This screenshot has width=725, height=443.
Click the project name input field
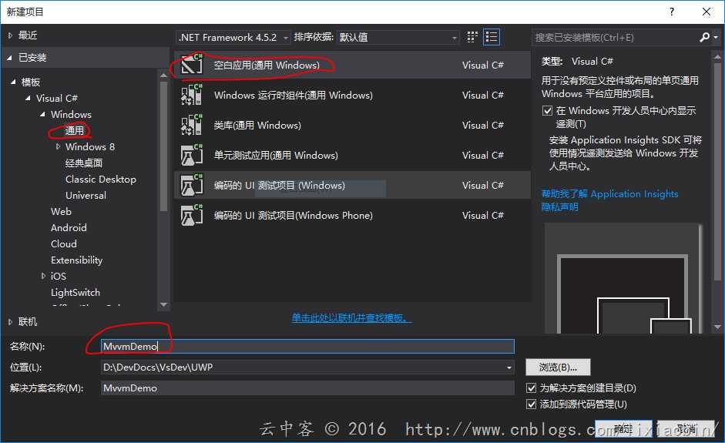click(307, 347)
